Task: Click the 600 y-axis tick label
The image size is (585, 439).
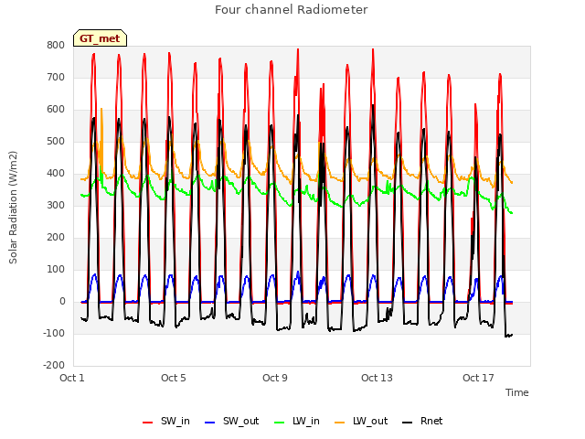Action: click(56, 110)
